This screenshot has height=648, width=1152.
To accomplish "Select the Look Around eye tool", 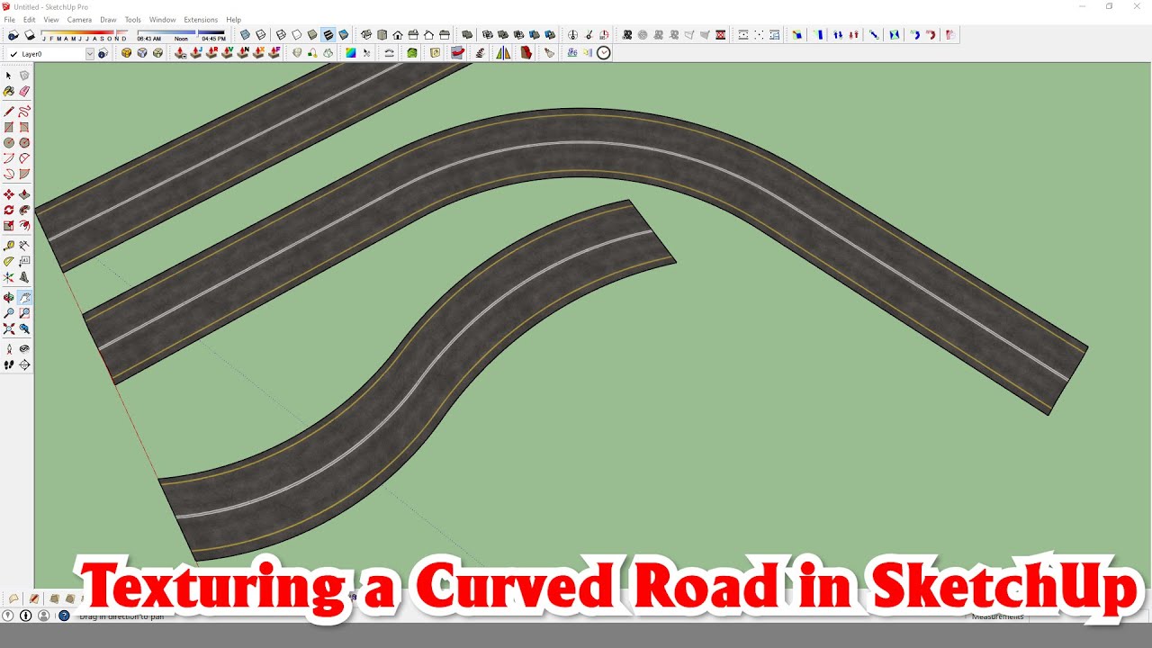I will [x=24, y=348].
